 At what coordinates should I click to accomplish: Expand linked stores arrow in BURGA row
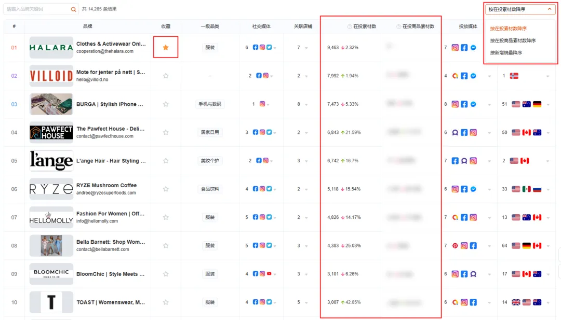point(306,105)
